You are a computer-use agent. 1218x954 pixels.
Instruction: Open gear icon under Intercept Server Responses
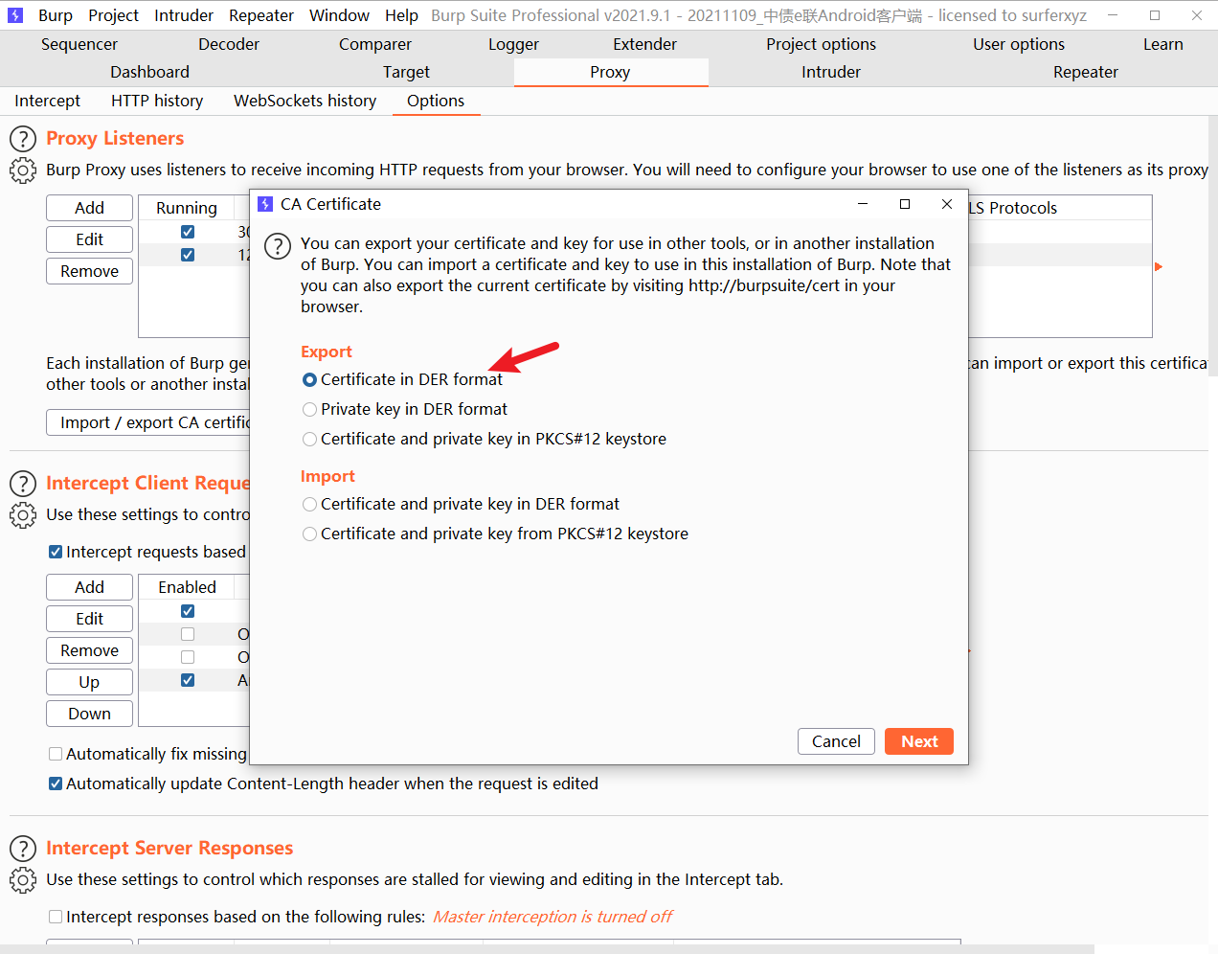coord(23,880)
